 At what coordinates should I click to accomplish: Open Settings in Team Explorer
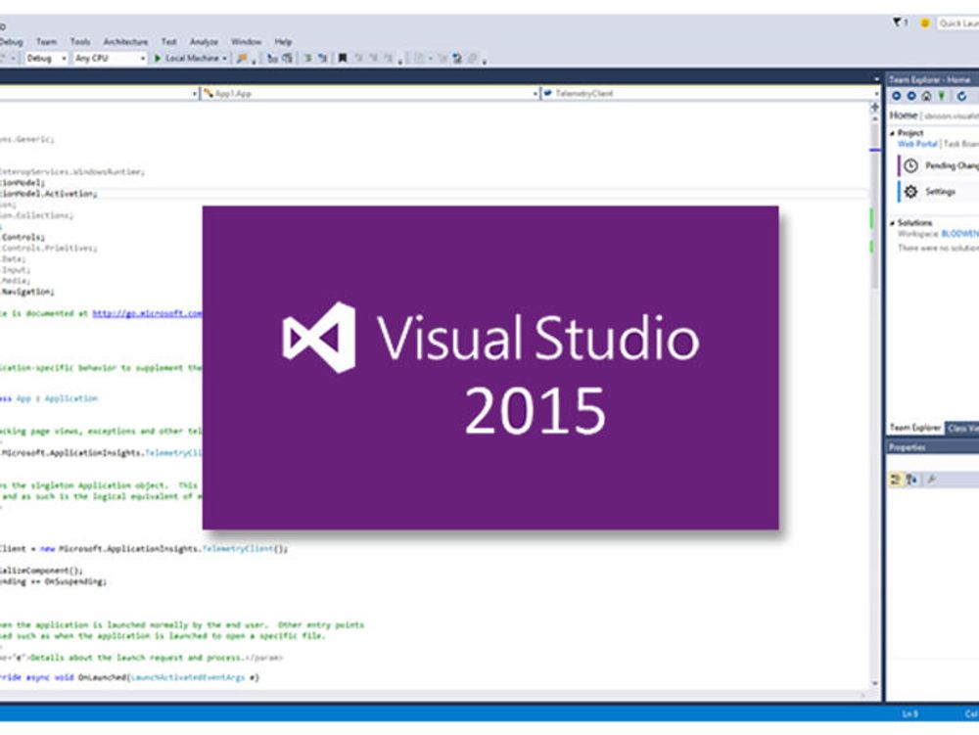pyautogui.click(x=940, y=192)
